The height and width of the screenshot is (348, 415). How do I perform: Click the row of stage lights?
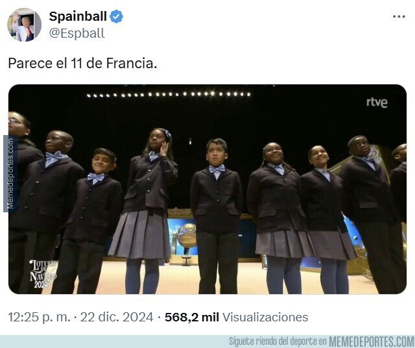(x=169, y=94)
